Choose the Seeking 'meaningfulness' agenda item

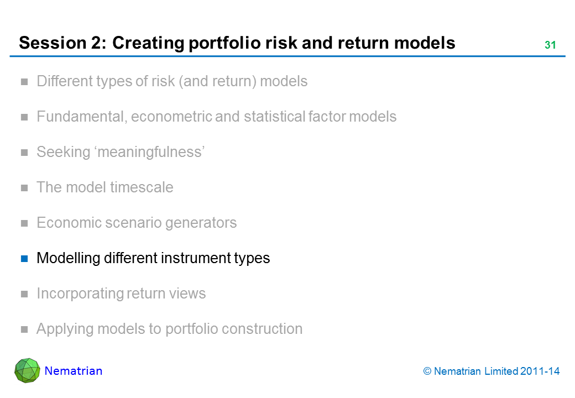tap(121, 152)
